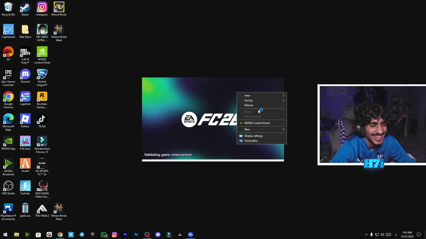The height and width of the screenshot is (239, 426).
Task: Choose Display settings in the context menu
Action: [x=262, y=136]
